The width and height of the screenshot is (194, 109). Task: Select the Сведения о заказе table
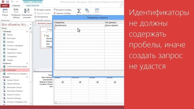pyautogui.click(x=15, y=53)
